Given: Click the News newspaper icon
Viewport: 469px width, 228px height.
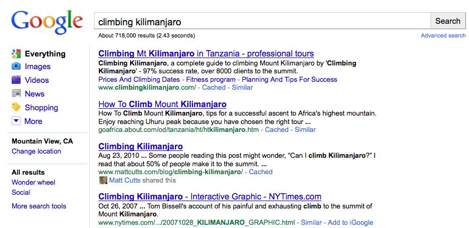Looking at the screenshot, I should tap(16, 94).
